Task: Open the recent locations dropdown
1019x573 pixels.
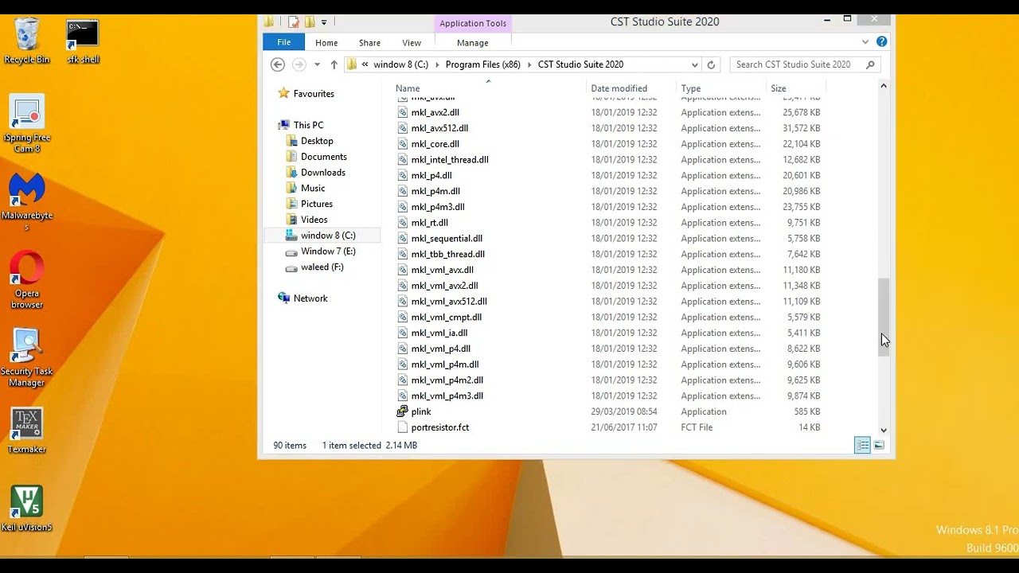Action: (317, 64)
